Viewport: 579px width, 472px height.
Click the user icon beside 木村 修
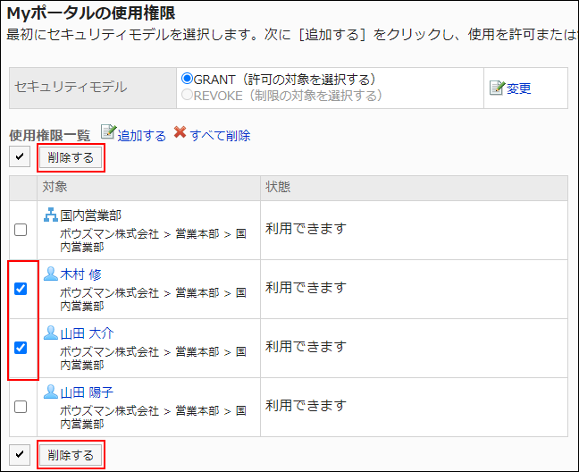[51, 274]
